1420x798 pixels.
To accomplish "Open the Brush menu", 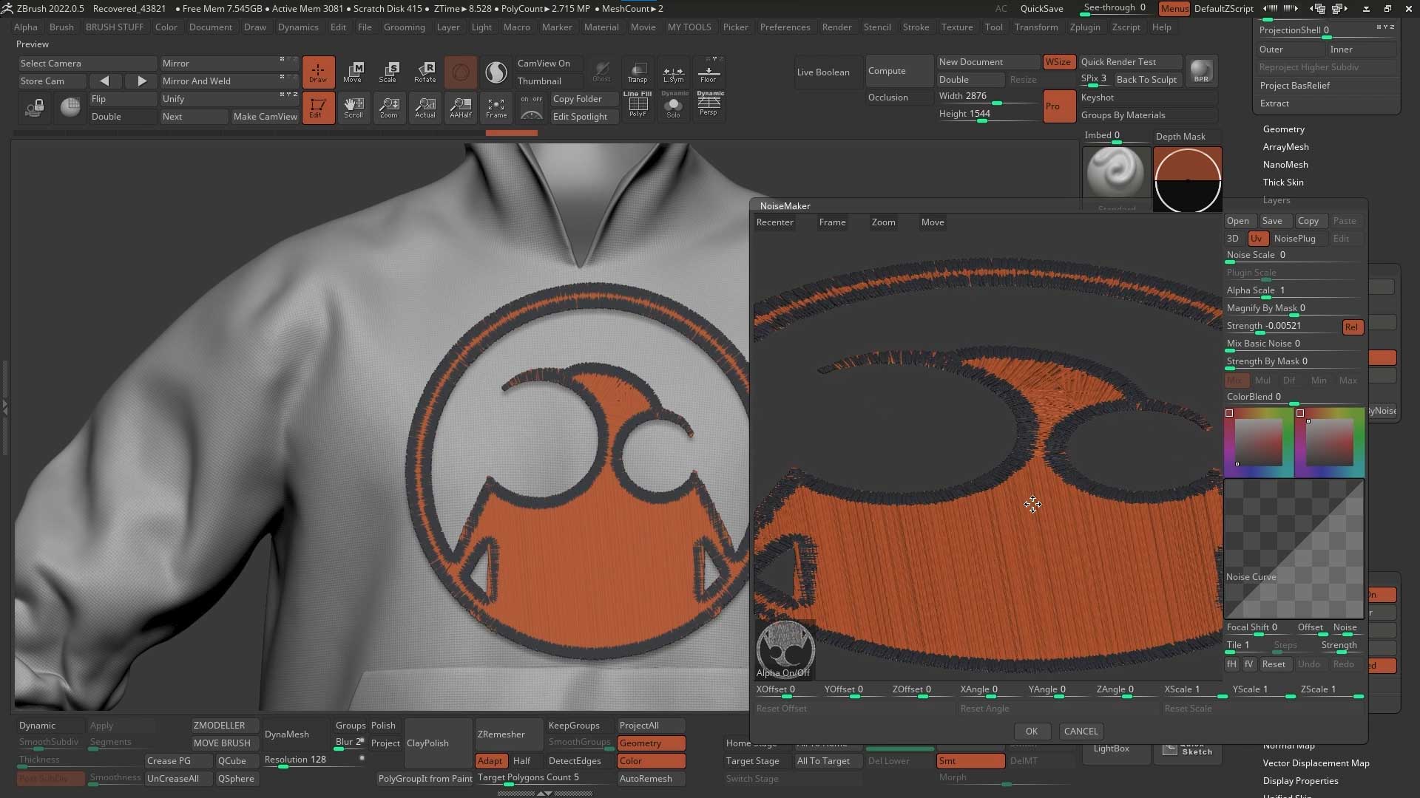I will pos(61,27).
